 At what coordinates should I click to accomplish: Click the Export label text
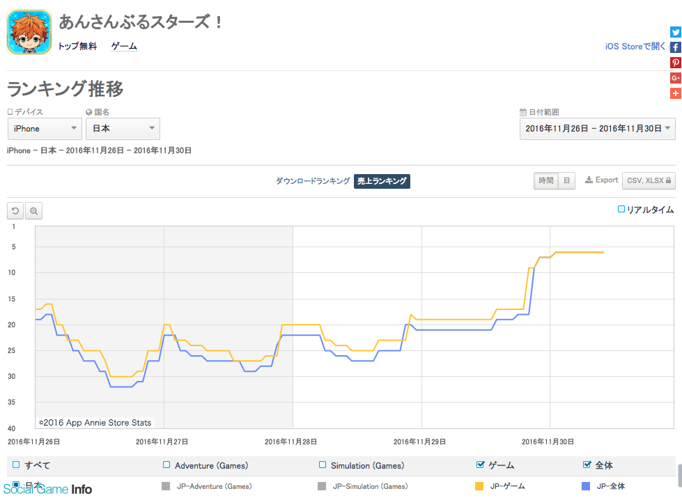pos(607,180)
